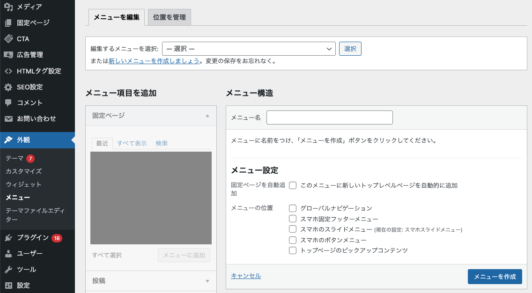The height and width of the screenshot is (293, 532).
Task: Follow 新しいメニューを作成しましょう link
Action: pyautogui.click(x=154, y=61)
